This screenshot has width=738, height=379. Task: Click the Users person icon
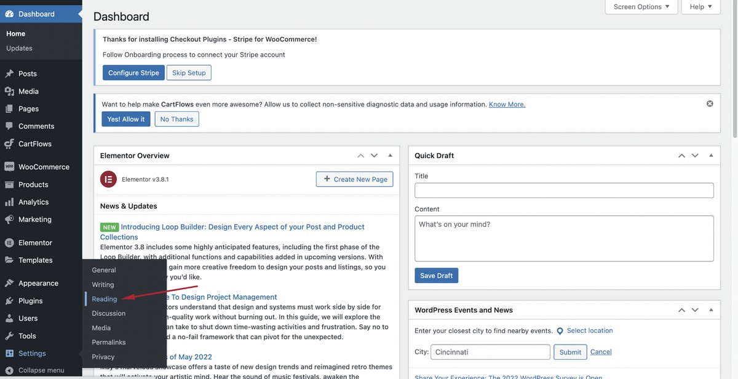point(9,318)
